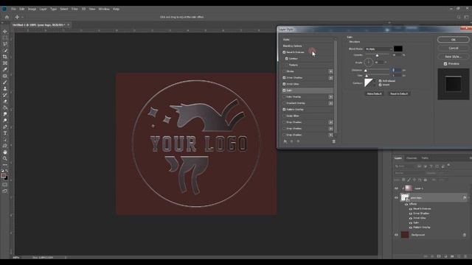Select the Eraser tool
The image size is (472, 265).
pyautogui.click(x=5, y=102)
